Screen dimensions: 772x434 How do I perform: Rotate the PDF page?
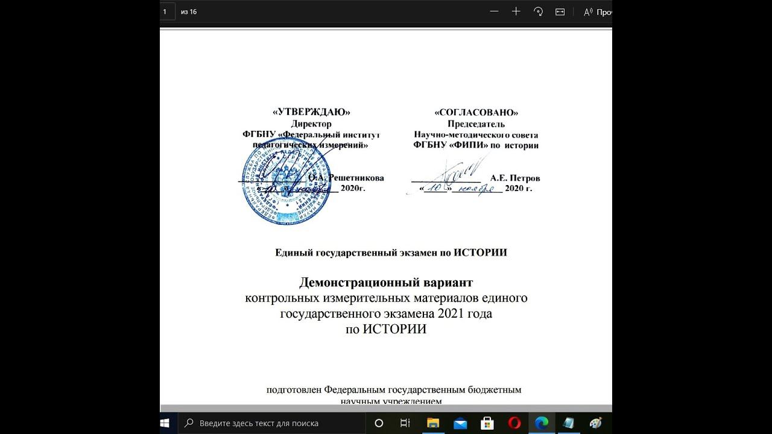click(538, 11)
